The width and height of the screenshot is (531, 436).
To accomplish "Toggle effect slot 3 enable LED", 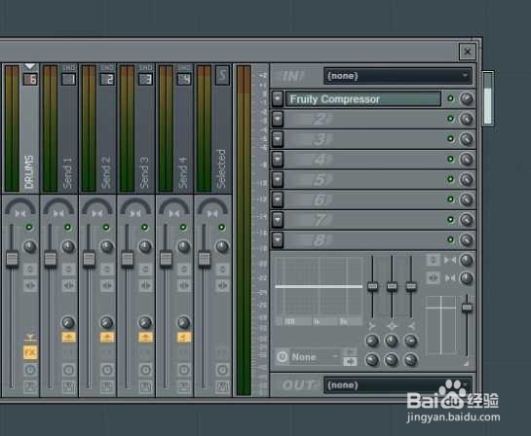I will click(450, 138).
